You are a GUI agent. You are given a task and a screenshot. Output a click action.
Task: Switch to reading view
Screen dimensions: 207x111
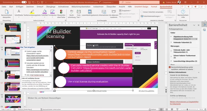coord(172,109)
